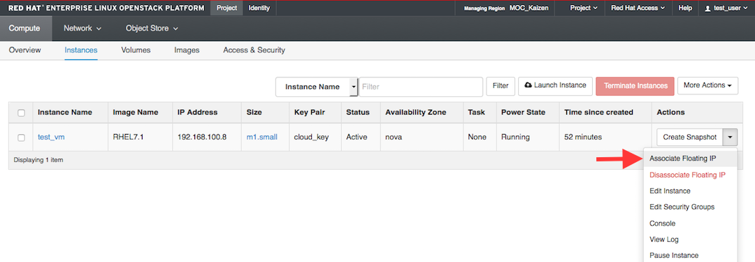Click the user icon beside test_user
This screenshot has width=755, height=262.
tap(707, 8)
